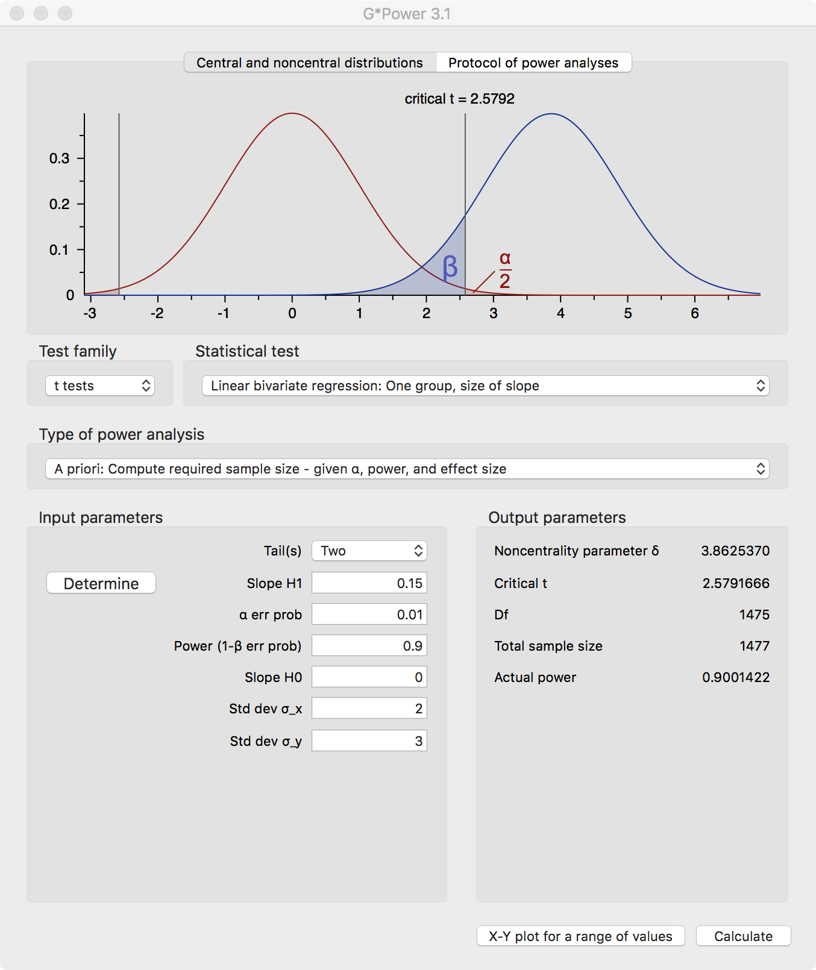Select Central and noncentral distributions tab
Screen dimensions: 816x970
pos(310,63)
